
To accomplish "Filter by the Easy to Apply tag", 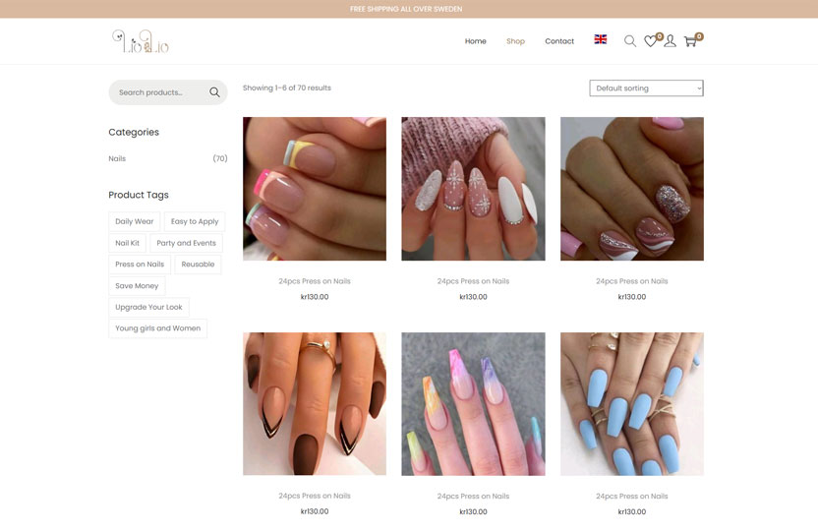I will [x=195, y=222].
